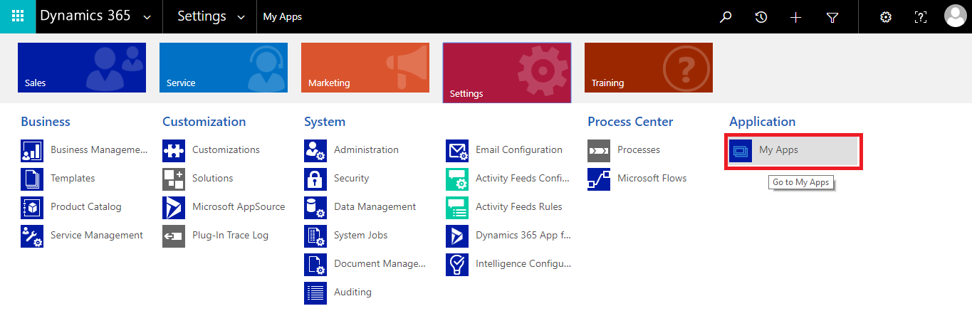
Task: Open the Business Management link
Action: tap(99, 150)
